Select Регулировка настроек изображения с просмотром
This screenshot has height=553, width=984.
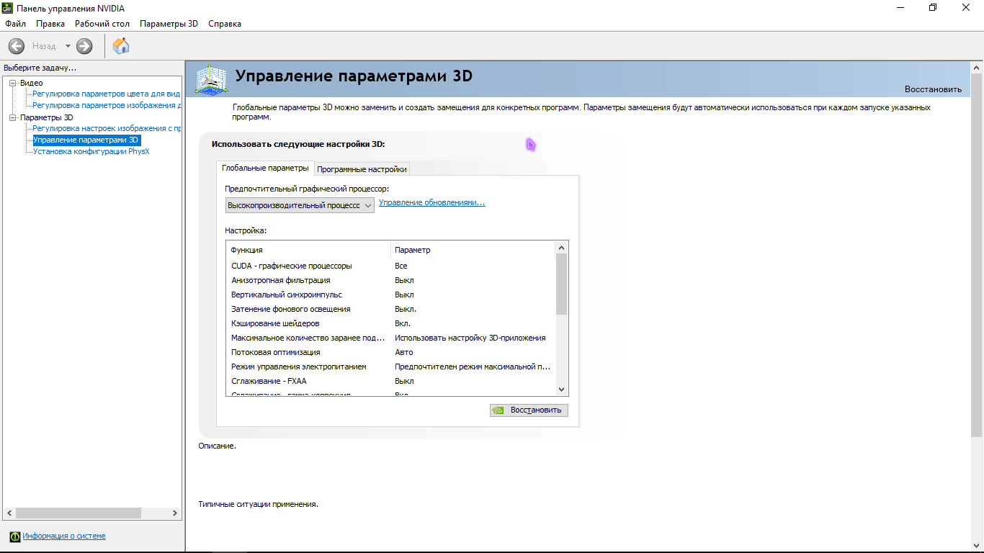[x=106, y=128]
